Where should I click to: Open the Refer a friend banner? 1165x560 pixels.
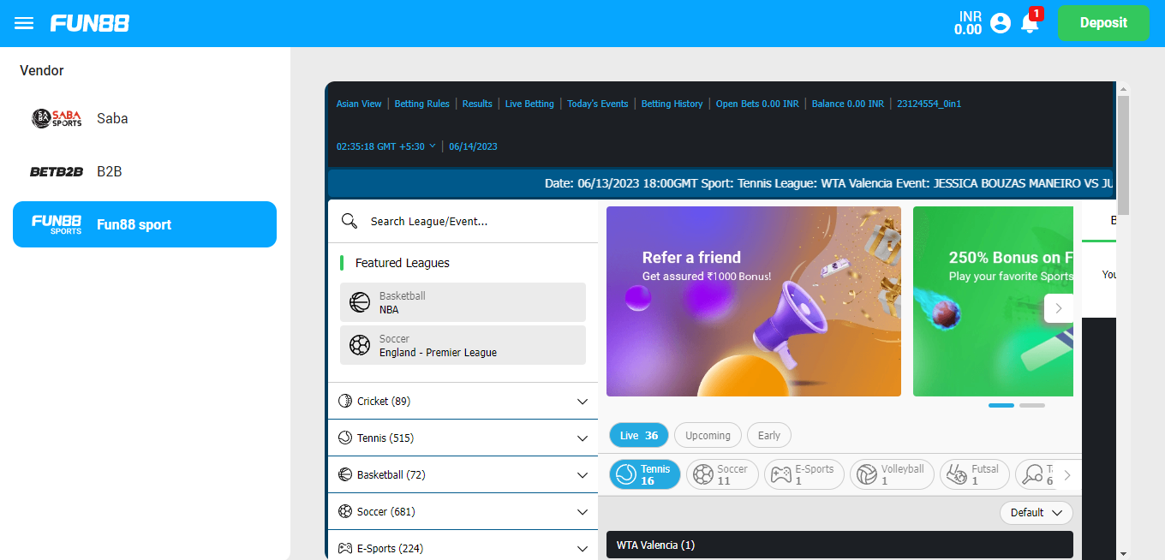click(x=754, y=301)
